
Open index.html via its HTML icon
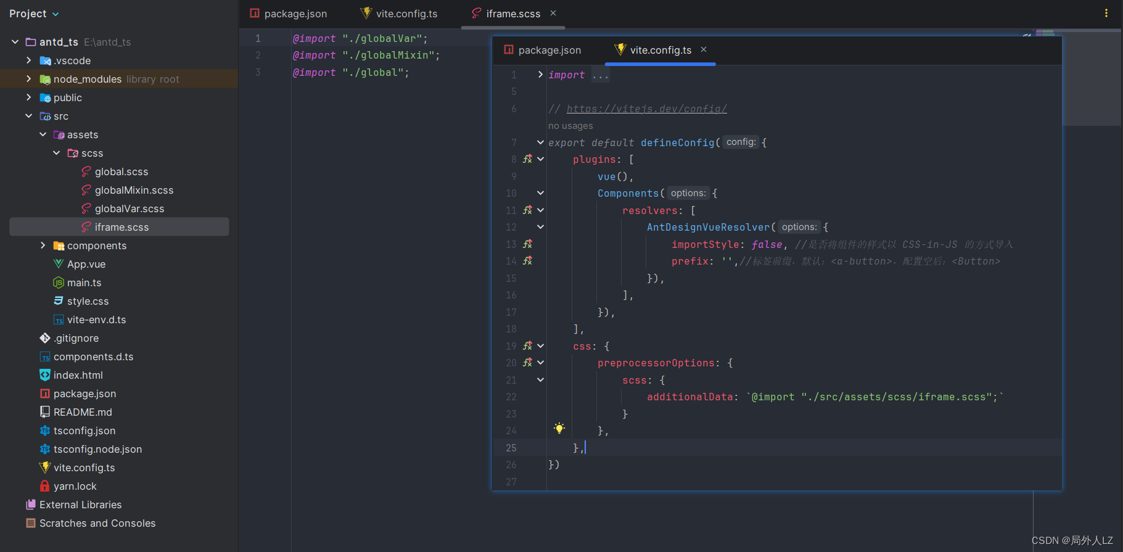(45, 375)
